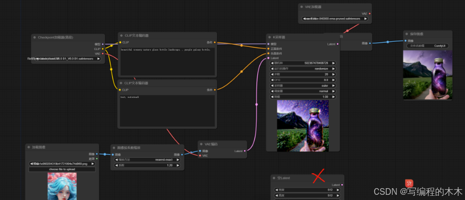The height and width of the screenshot is (200, 465).
Task: Click the CLIP output port on Checkpoint loader
Action: 103,49
